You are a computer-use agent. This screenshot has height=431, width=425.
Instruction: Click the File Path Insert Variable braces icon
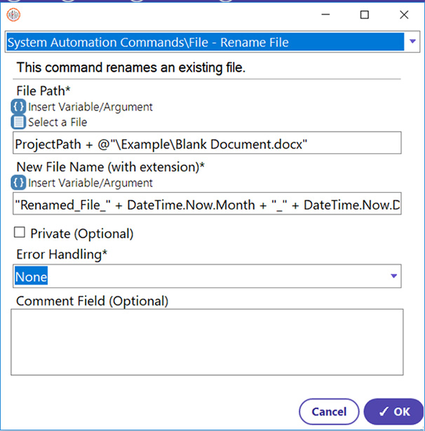[x=18, y=107]
